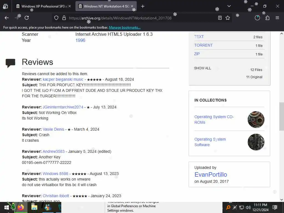
Task: Click the '12 Files' count text
Action: (x=256, y=70)
